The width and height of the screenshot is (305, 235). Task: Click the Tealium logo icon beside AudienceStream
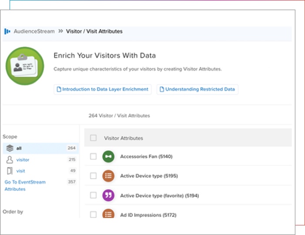point(7,31)
